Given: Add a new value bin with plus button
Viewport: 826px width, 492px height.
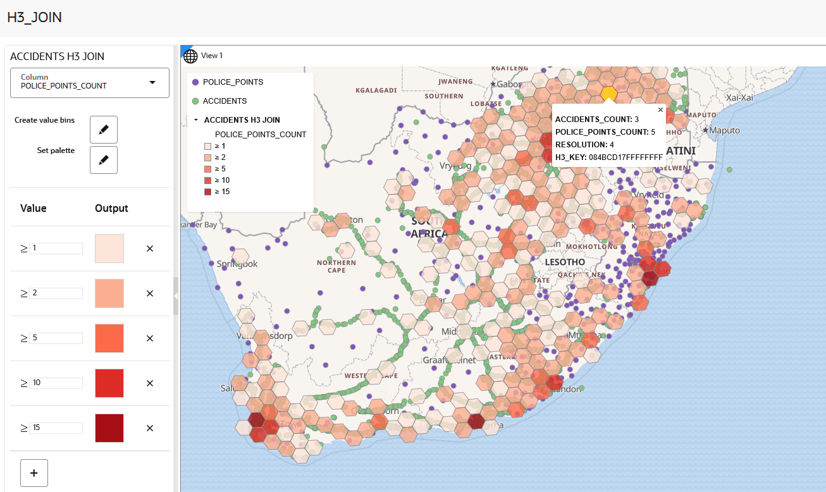Looking at the screenshot, I should tap(34, 473).
